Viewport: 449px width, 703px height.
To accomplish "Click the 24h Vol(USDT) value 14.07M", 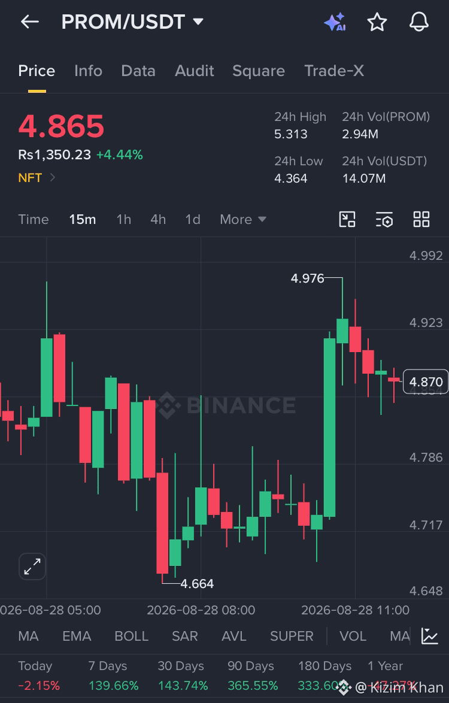I will tap(364, 178).
